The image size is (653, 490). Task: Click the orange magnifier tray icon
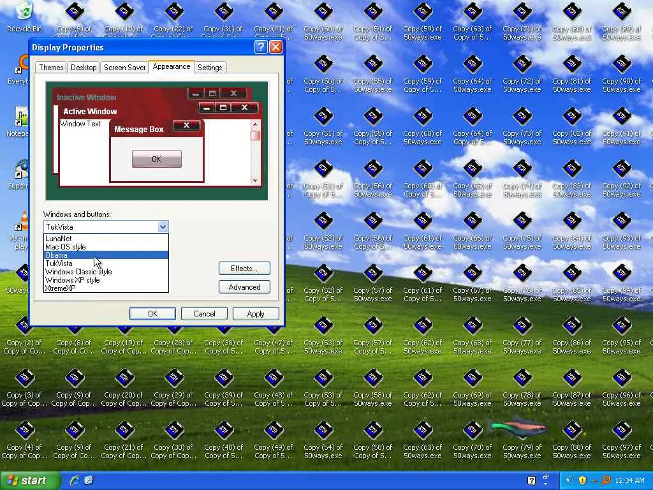(x=606, y=480)
